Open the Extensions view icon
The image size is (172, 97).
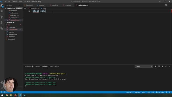point(2,28)
